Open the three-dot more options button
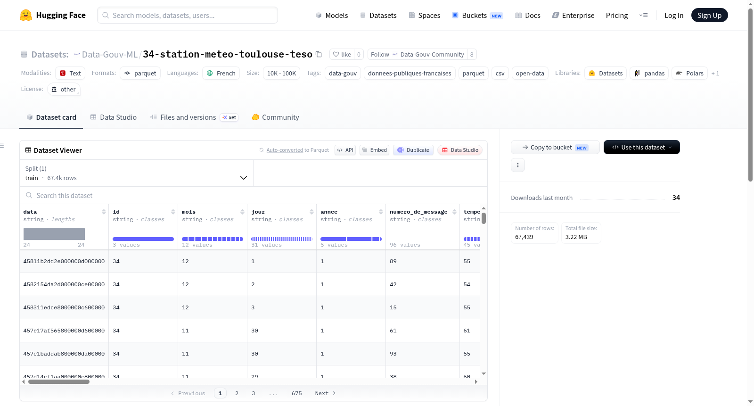754x406 pixels. tap(518, 165)
